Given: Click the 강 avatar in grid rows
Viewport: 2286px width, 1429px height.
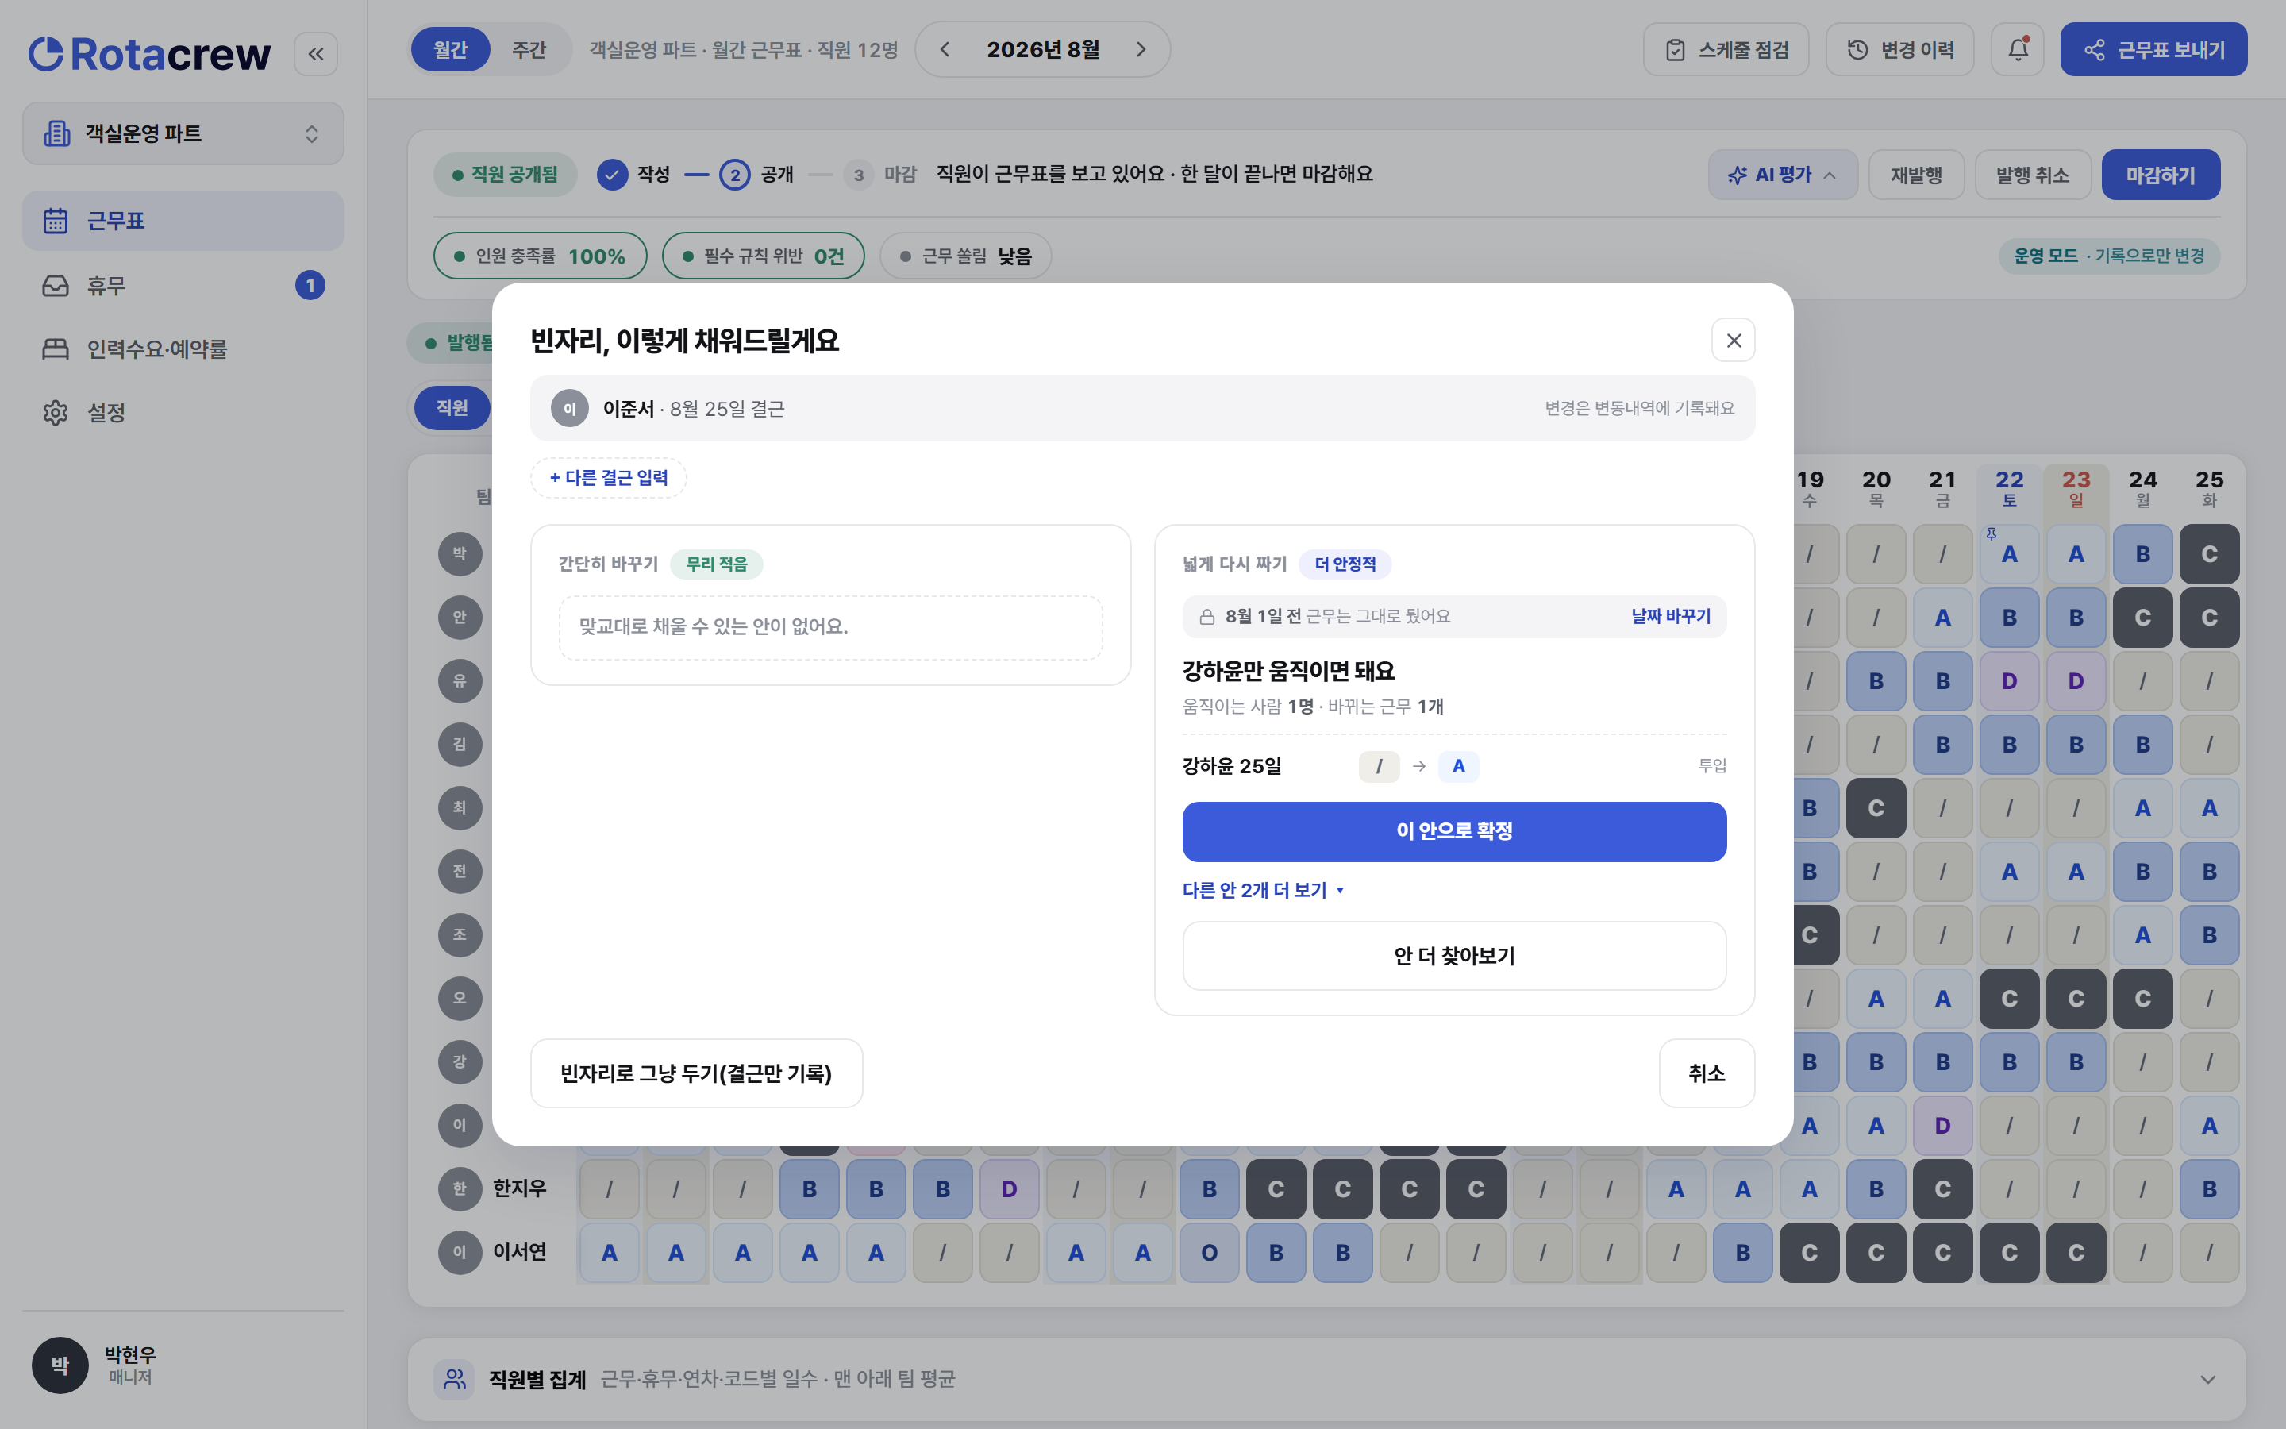Looking at the screenshot, I should 460,1062.
